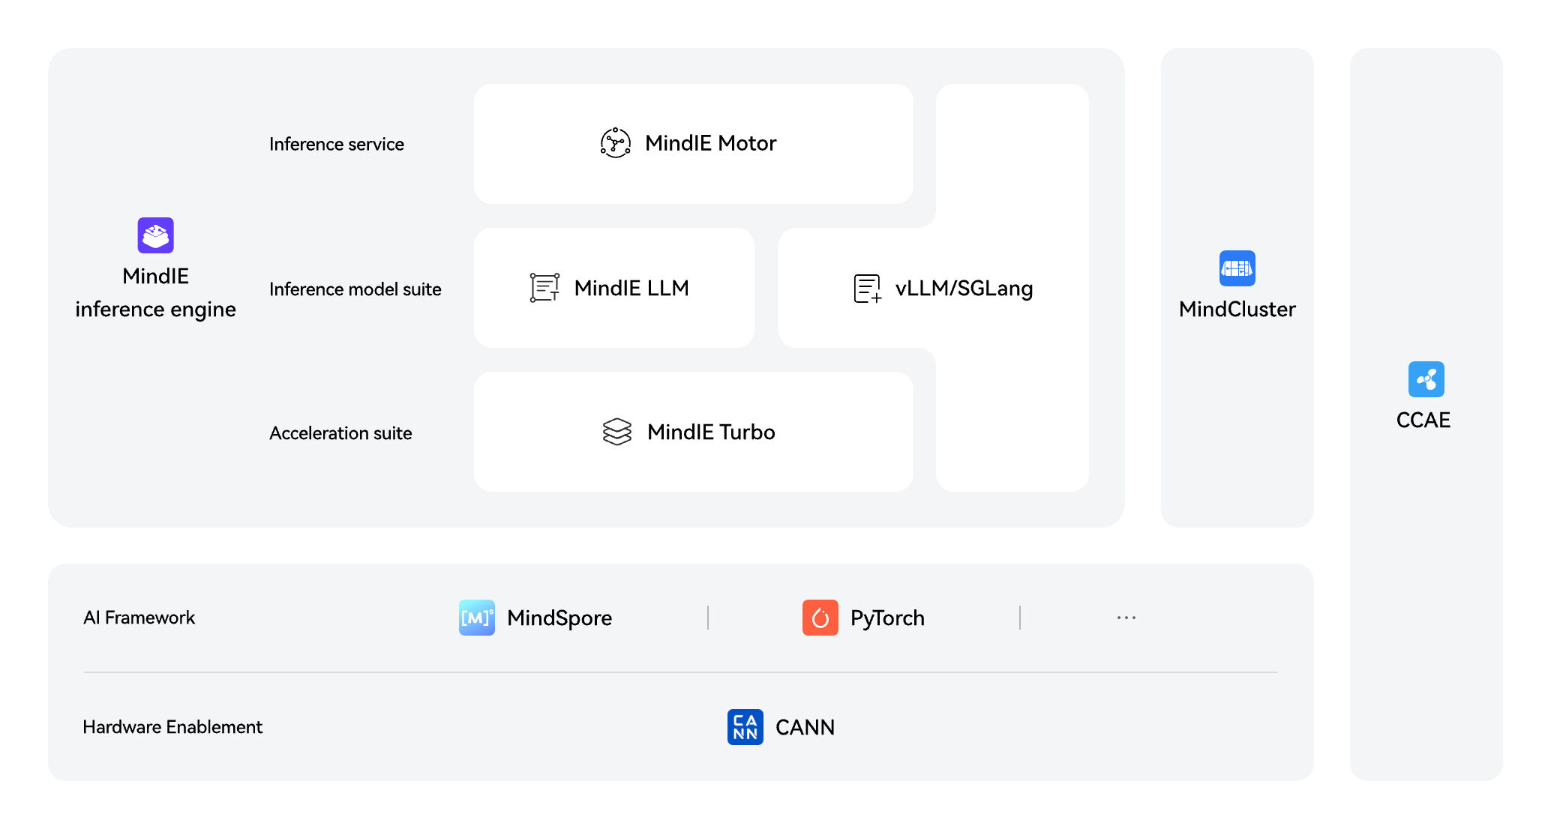Click the AI Framework row label
1551x829 pixels.
(x=139, y=618)
